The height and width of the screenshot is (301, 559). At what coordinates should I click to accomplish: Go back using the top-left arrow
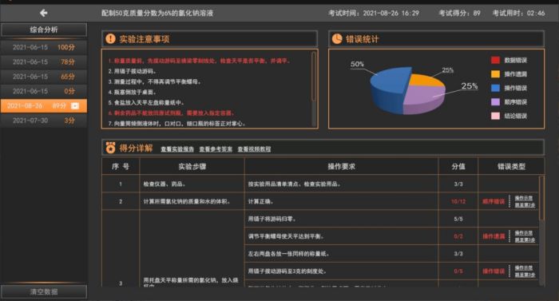tap(43, 14)
